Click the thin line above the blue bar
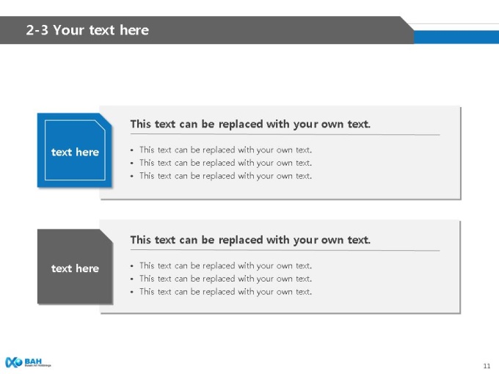Screen dimensions: 499x374 tap(454, 23)
